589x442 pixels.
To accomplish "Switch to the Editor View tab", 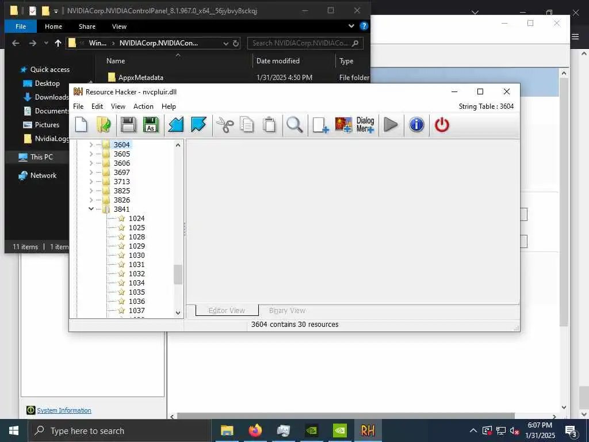I will [x=227, y=310].
